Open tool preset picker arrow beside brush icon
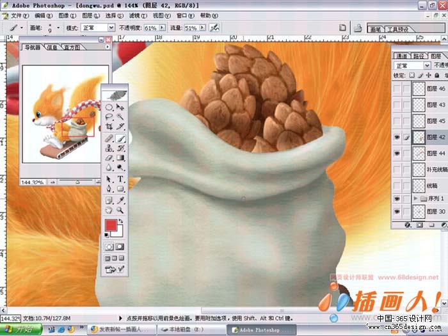Image resolution: width=448 pixels, height=336 pixels. (x=21, y=28)
